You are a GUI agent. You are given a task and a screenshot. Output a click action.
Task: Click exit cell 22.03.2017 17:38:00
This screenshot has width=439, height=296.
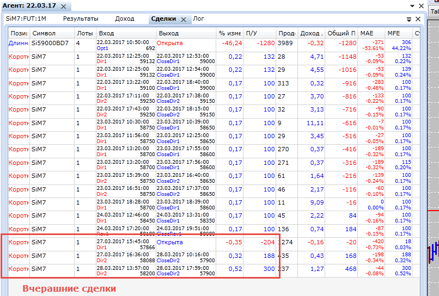point(186,98)
